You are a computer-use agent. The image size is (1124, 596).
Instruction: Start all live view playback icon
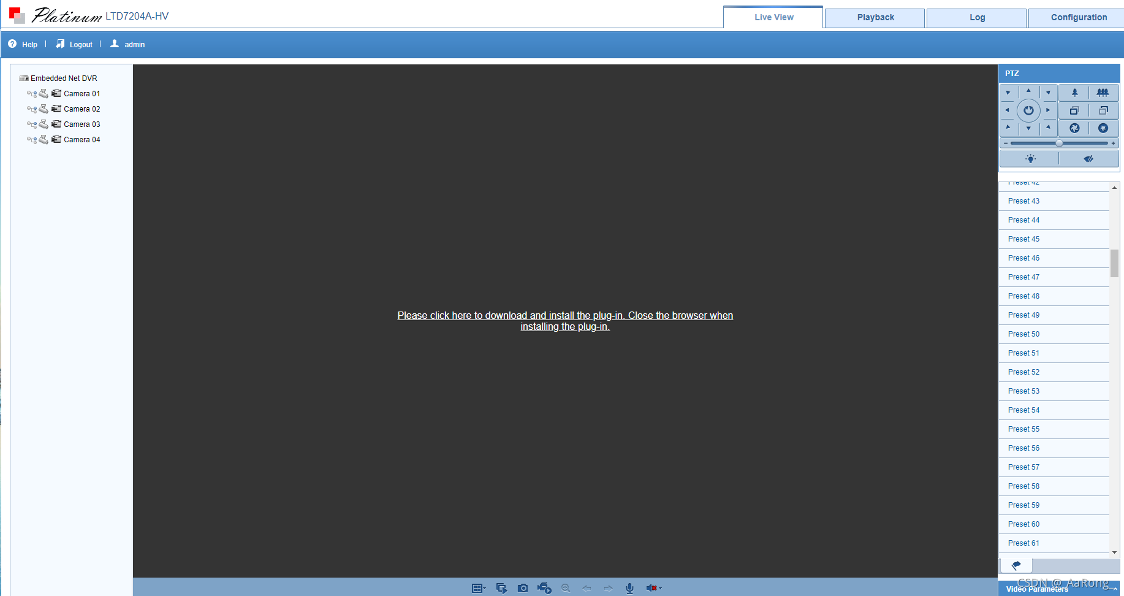pyautogui.click(x=501, y=588)
